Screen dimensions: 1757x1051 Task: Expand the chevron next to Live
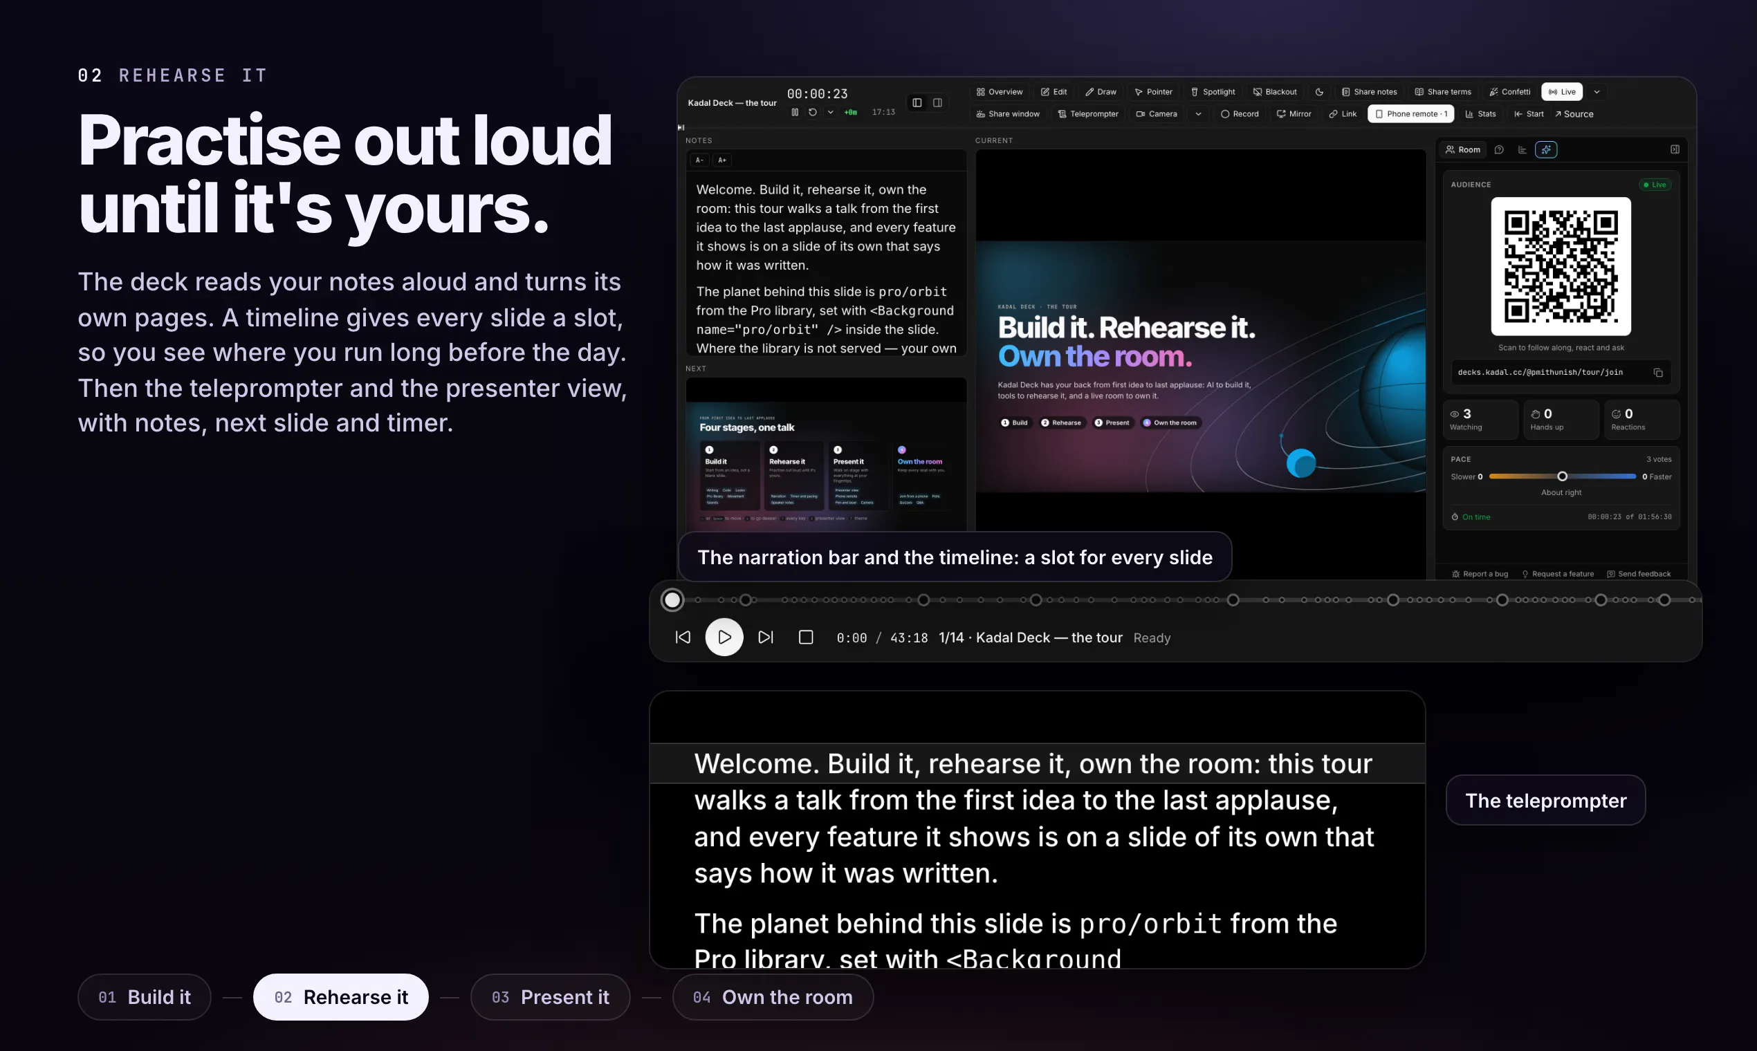pos(1597,92)
